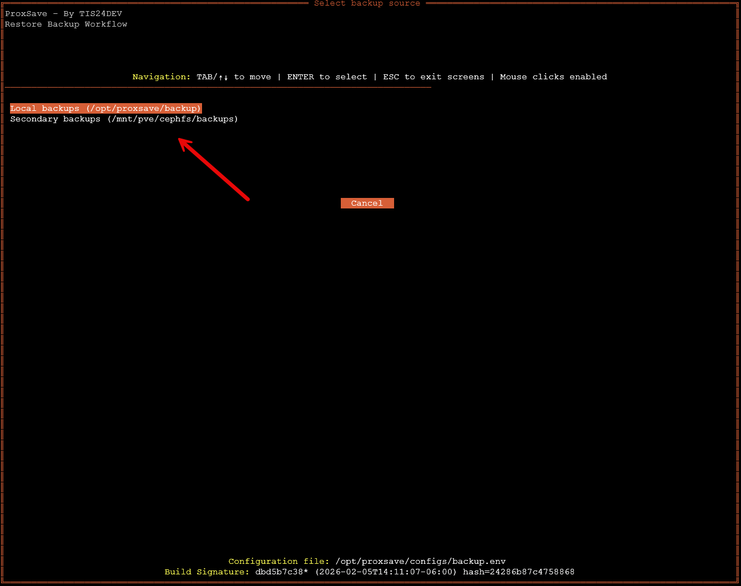Click the ProxSave header text
This screenshot has height=586, width=741.
point(26,13)
